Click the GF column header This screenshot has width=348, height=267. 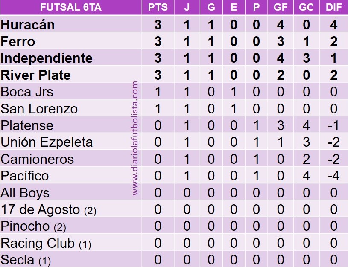(x=281, y=7)
